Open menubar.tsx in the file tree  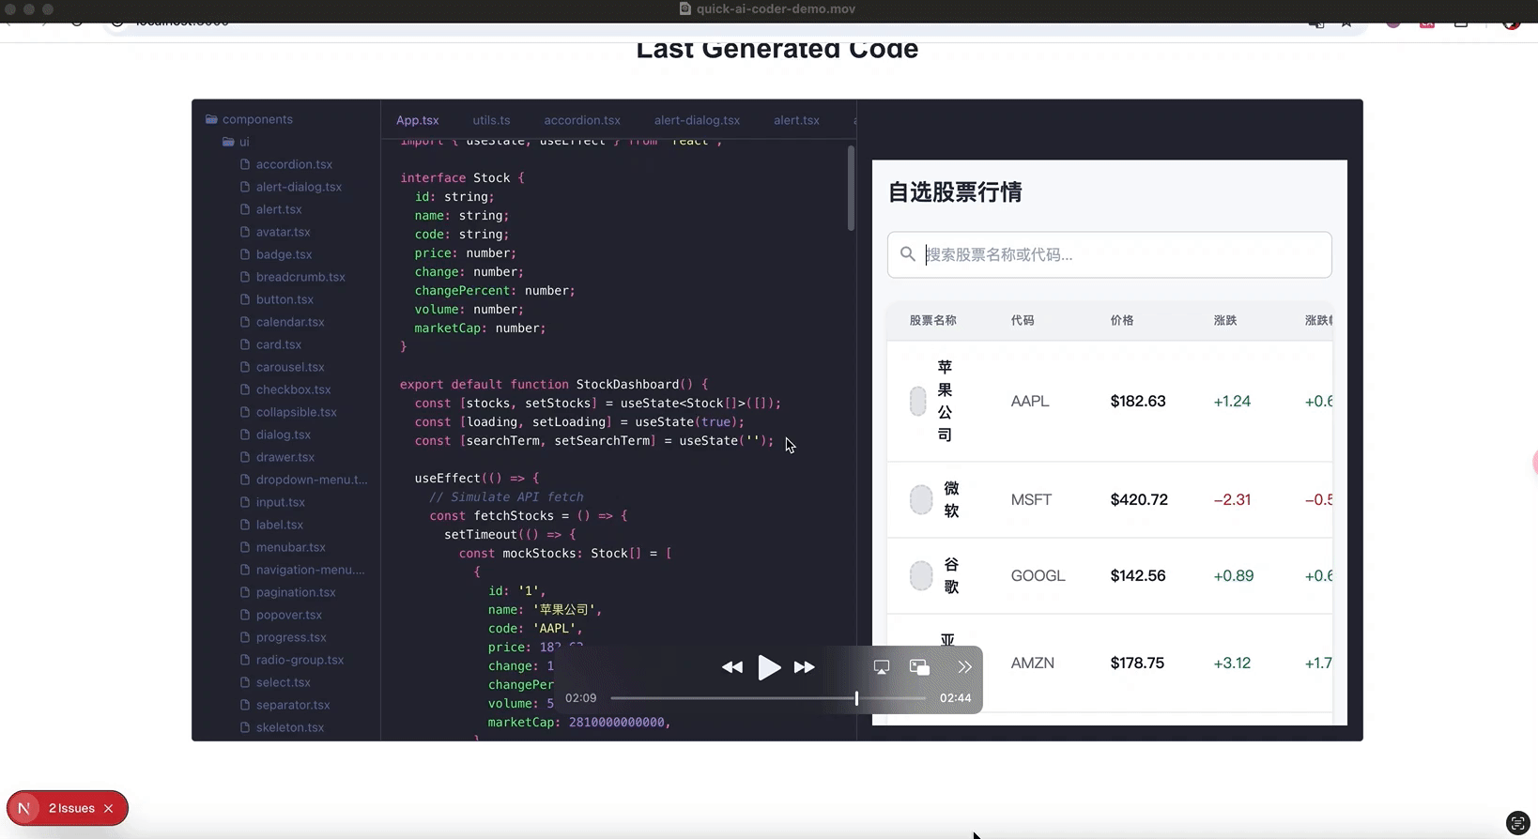(x=282, y=547)
